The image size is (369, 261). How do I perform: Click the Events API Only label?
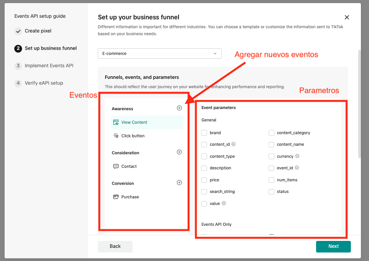pos(216,225)
